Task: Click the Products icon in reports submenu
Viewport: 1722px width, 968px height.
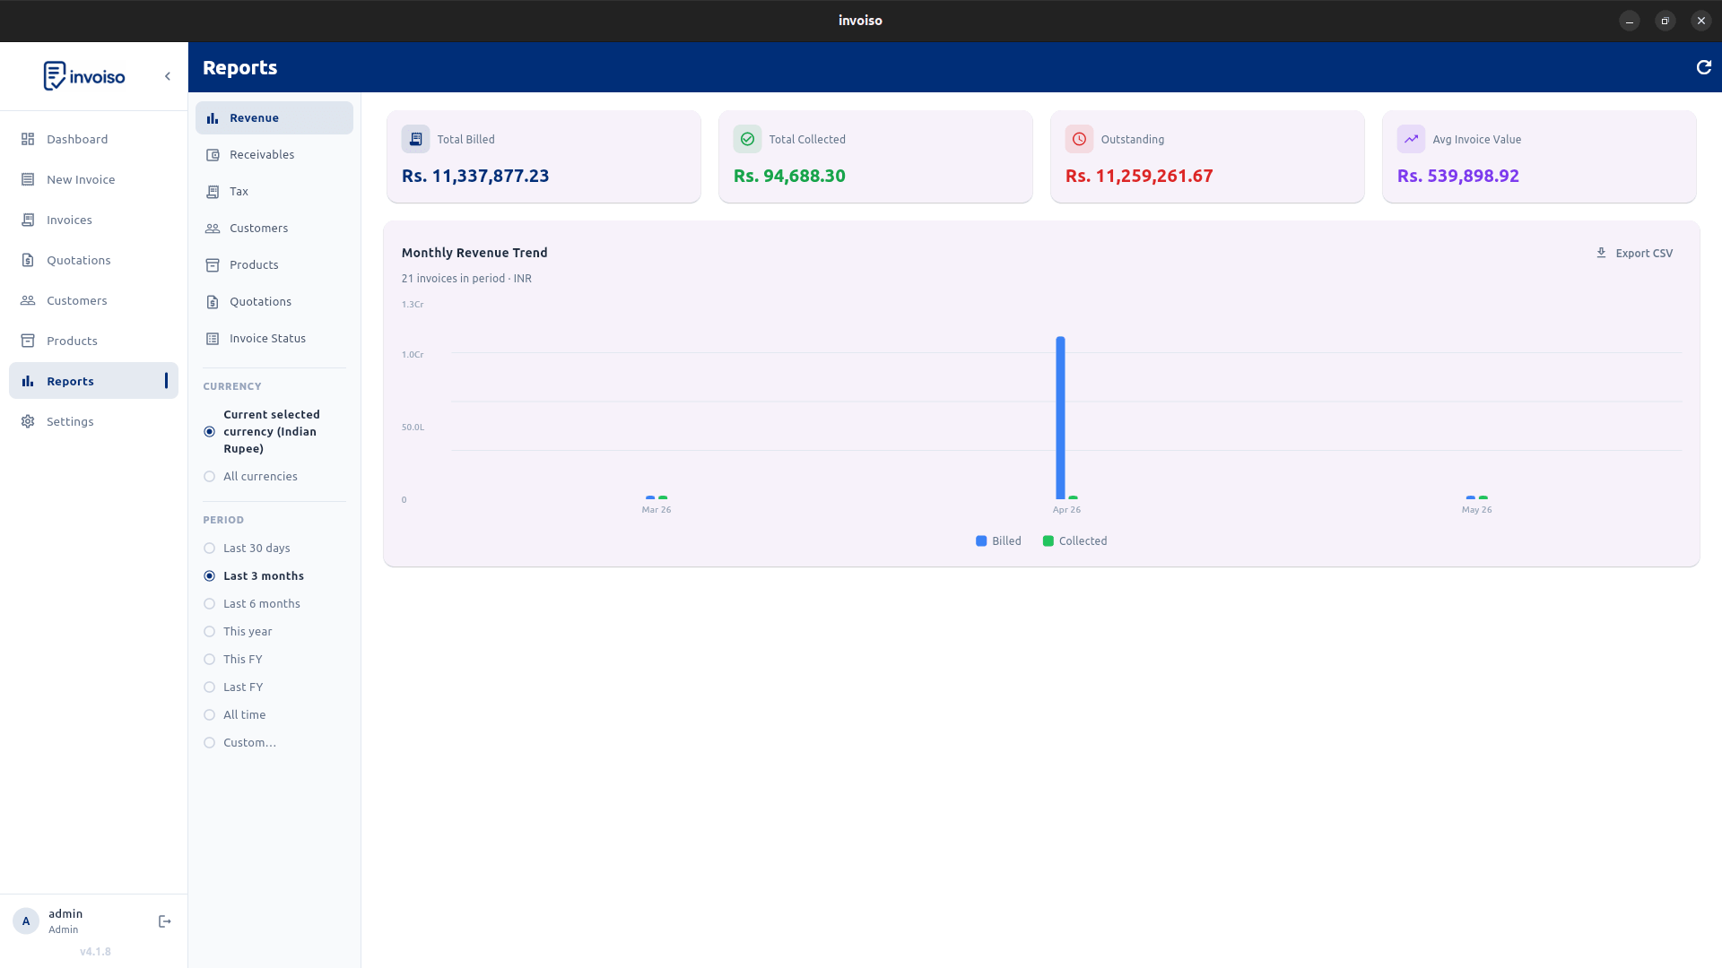Action: pyautogui.click(x=213, y=265)
